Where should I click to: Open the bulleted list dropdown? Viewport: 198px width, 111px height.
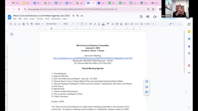click(x=143, y=24)
